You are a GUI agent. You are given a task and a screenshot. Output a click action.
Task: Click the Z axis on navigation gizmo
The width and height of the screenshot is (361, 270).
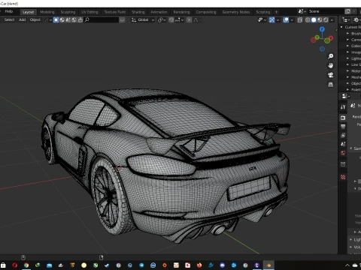pos(322,29)
